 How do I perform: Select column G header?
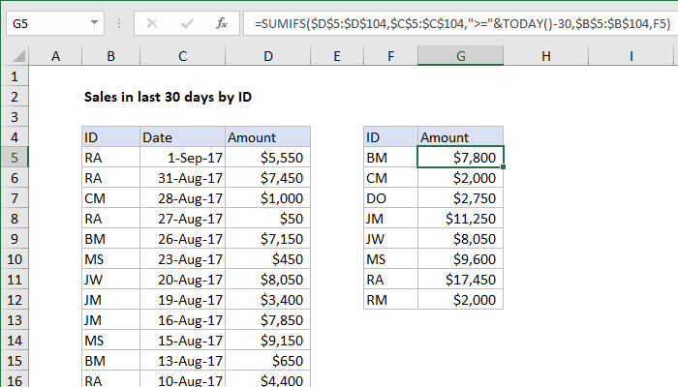[x=461, y=58]
